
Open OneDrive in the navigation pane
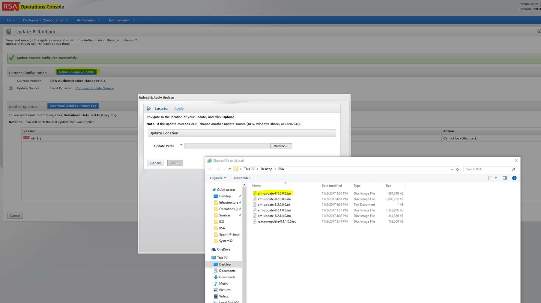[x=223, y=249]
